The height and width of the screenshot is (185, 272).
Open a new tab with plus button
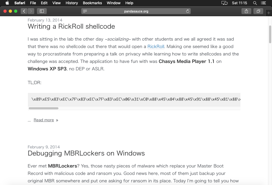point(269,13)
